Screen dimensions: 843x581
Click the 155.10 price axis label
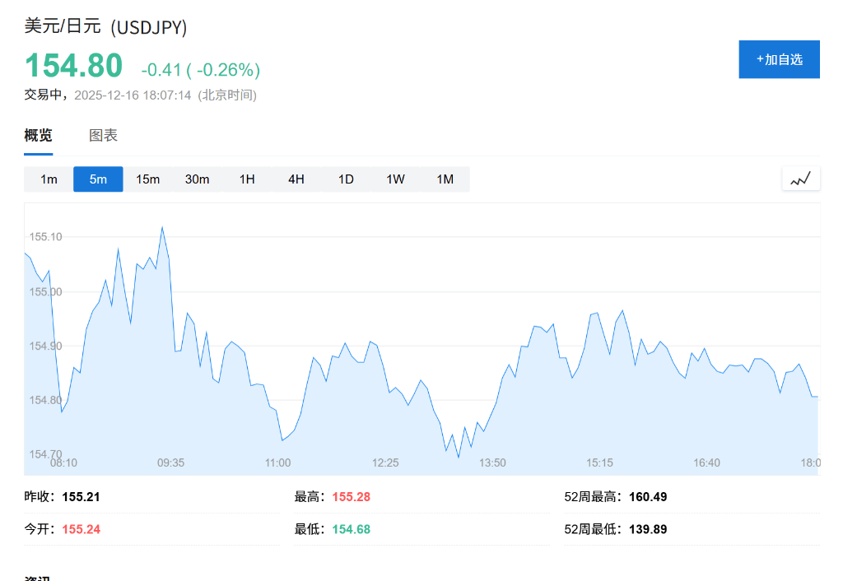(46, 237)
